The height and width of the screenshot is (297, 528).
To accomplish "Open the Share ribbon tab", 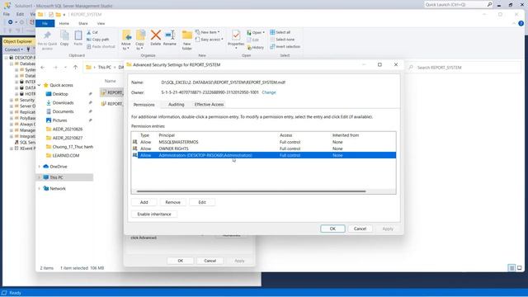I will [x=82, y=24].
